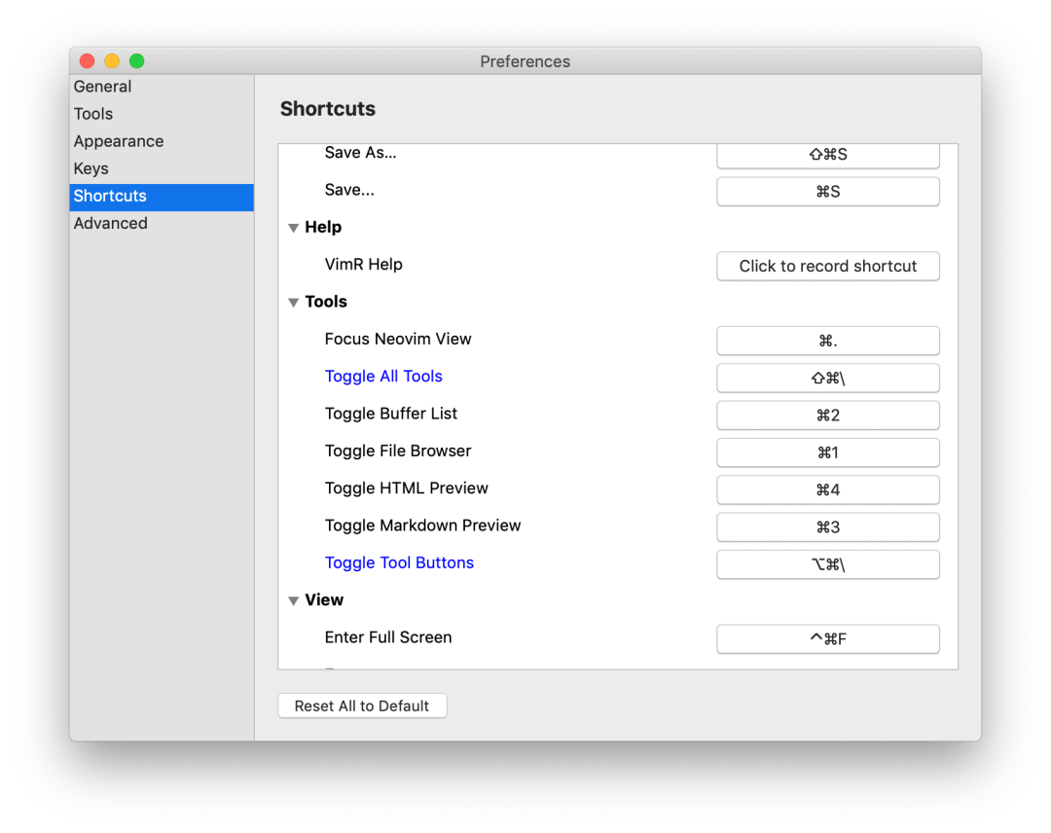1051x833 pixels.
Task: Open the General preferences pane
Action: pos(161,87)
